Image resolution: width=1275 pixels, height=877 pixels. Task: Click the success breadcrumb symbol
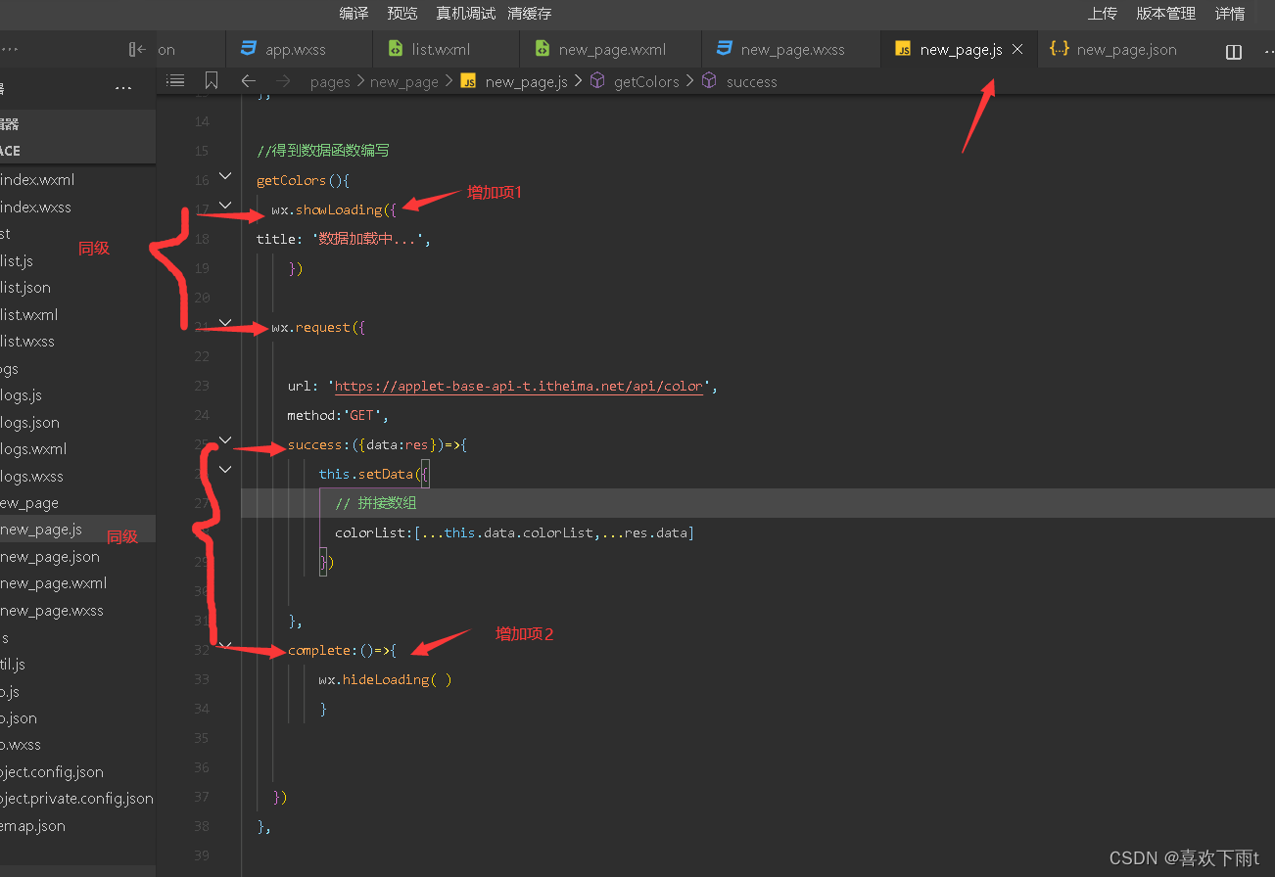pos(740,82)
